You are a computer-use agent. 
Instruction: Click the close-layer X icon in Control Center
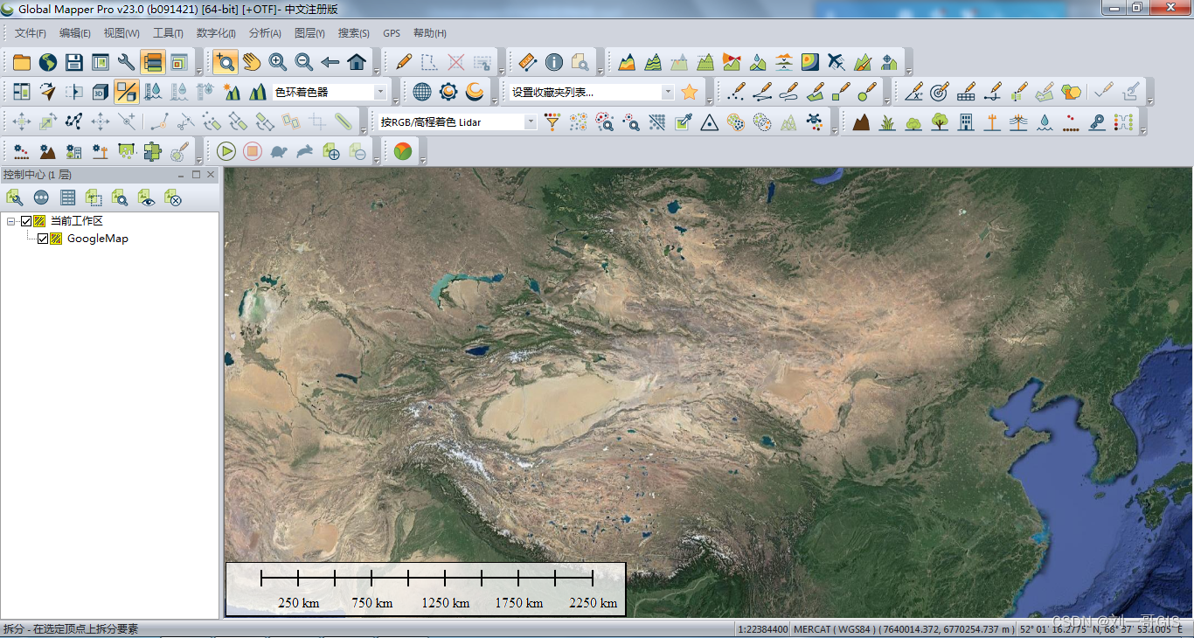(172, 198)
